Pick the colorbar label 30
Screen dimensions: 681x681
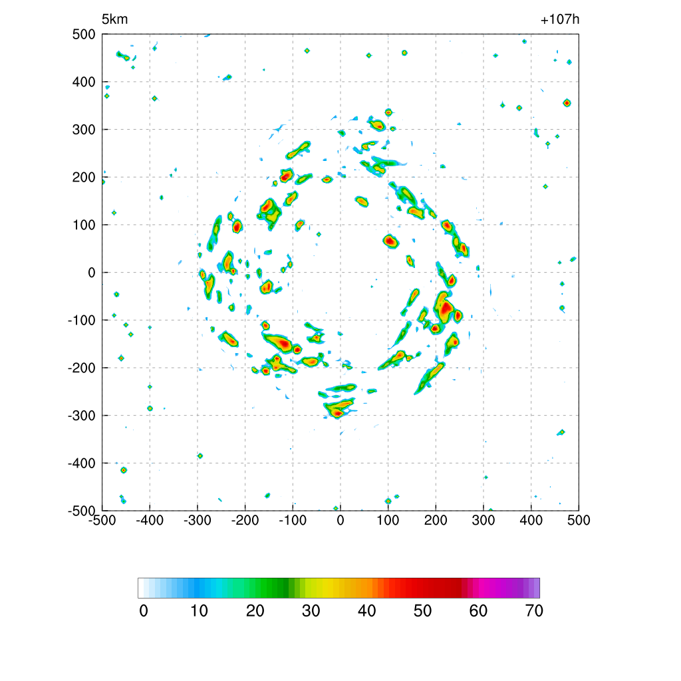click(x=311, y=611)
